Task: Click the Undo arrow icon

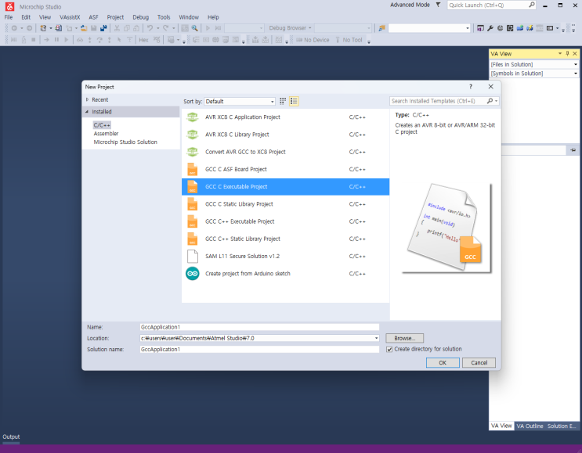Action: click(150, 28)
